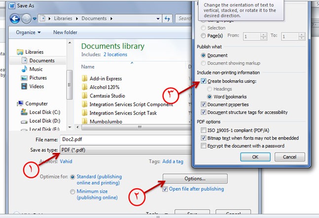
Task: Expand the arrow after Documents in path
Action: coord(111,19)
